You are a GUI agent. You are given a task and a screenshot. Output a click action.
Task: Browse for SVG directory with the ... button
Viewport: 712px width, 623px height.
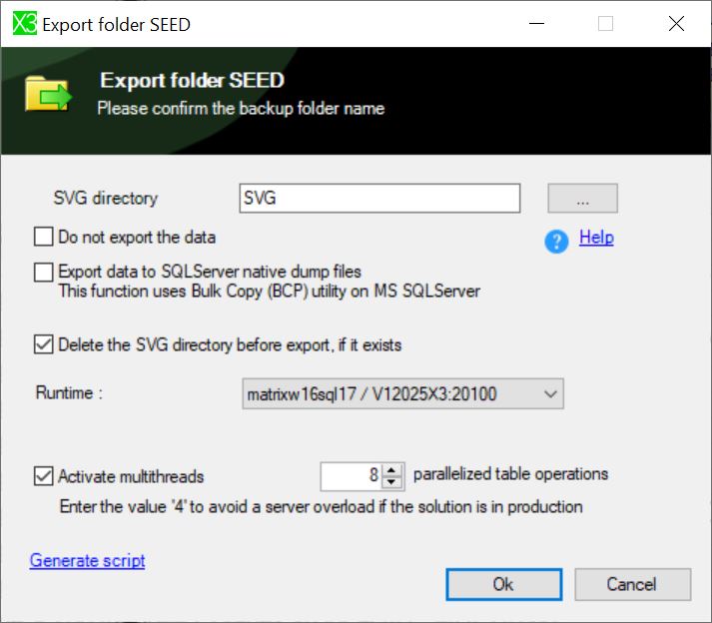click(582, 198)
